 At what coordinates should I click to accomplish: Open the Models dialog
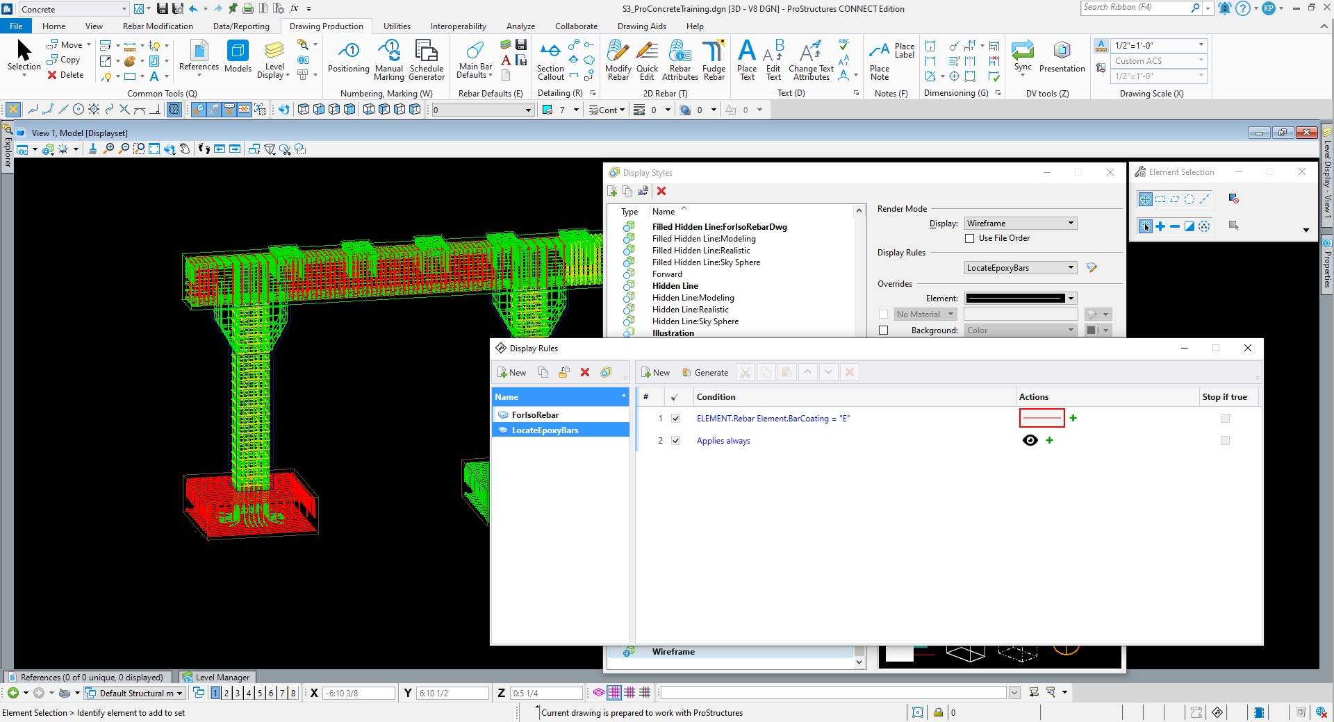coord(238,57)
